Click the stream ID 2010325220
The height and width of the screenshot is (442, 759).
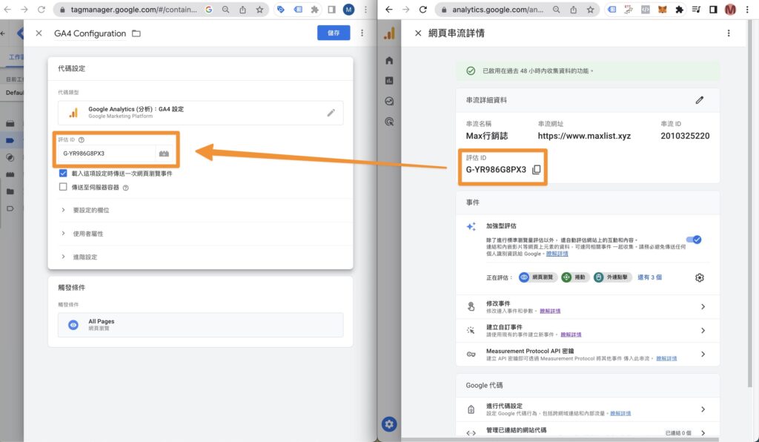pos(685,136)
